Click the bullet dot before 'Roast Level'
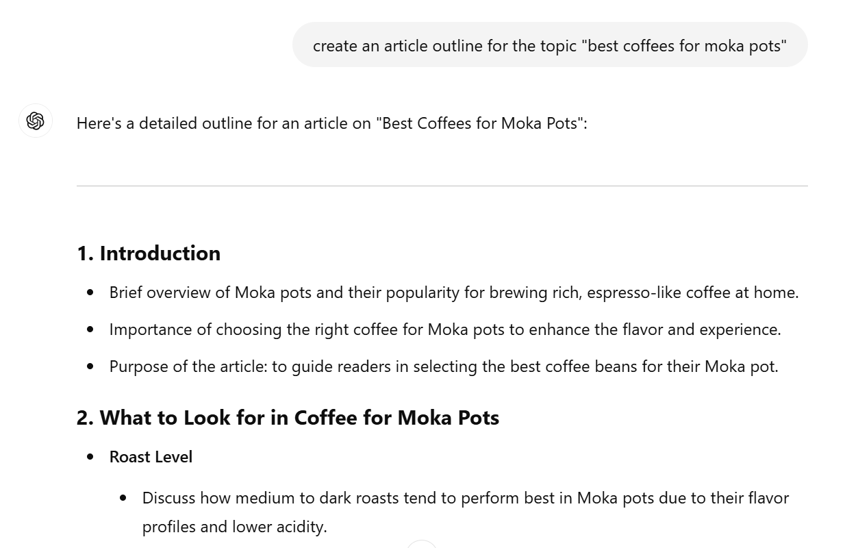The image size is (858, 548). [x=90, y=457]
